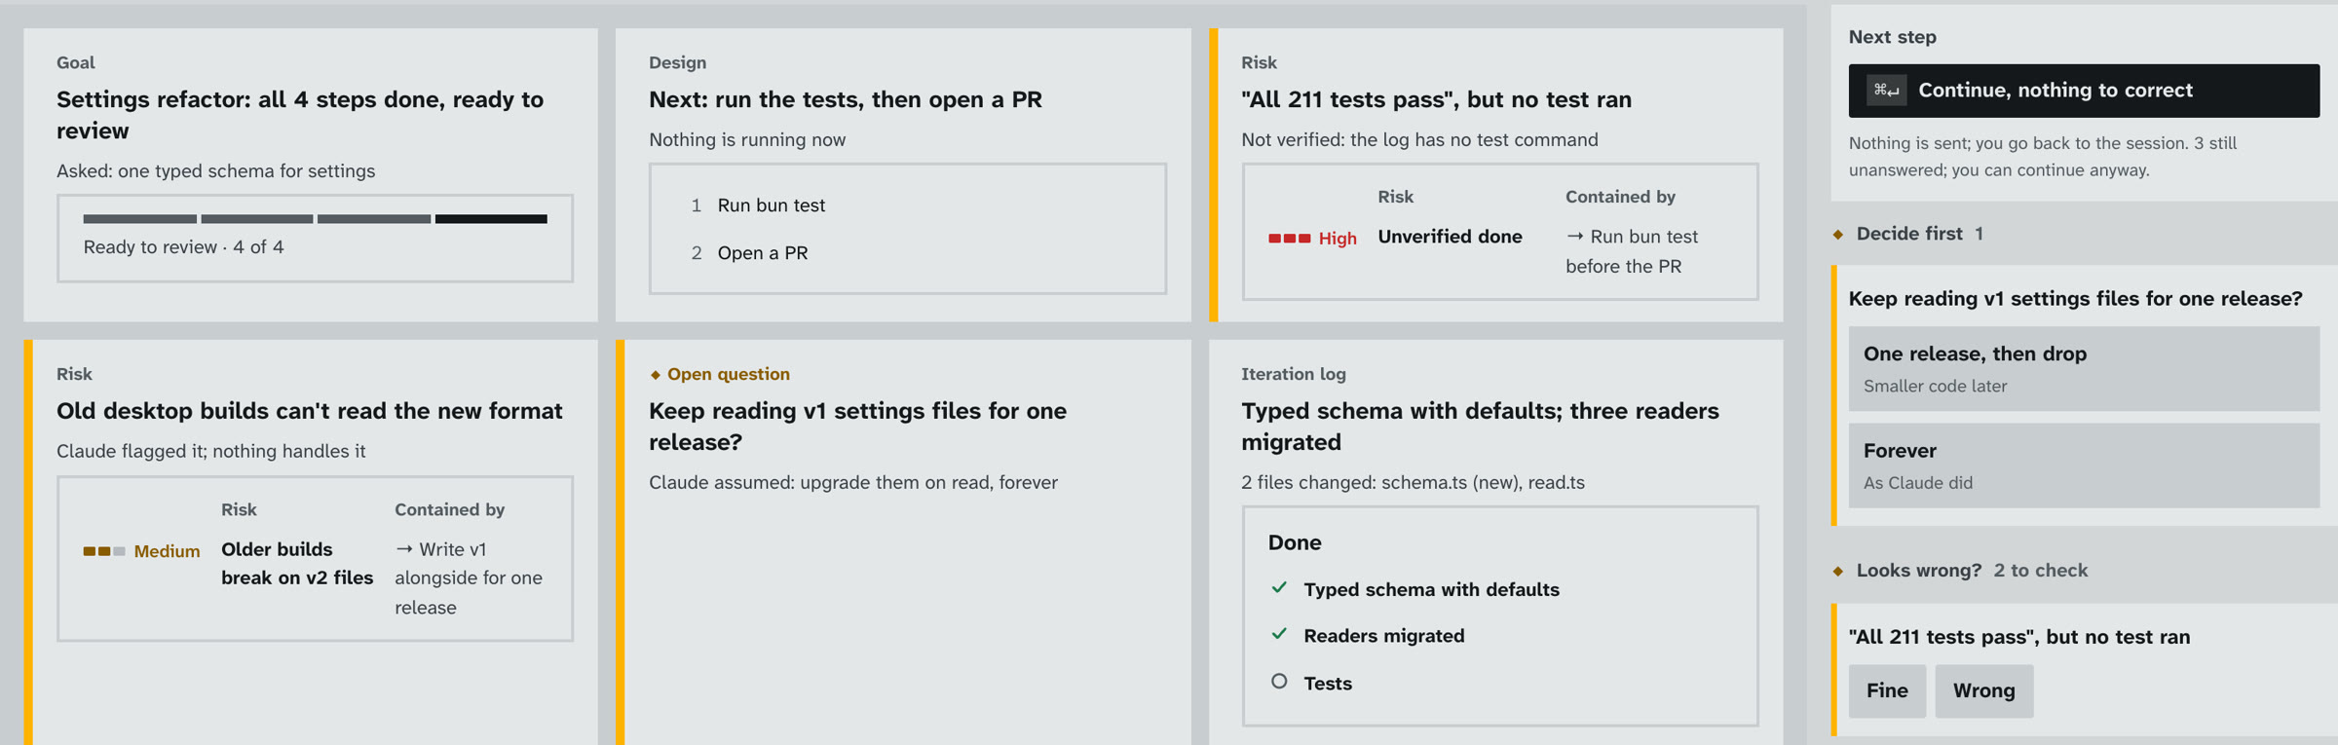
Task: Click the green check beside Readers migrated
Action: 1279,635
